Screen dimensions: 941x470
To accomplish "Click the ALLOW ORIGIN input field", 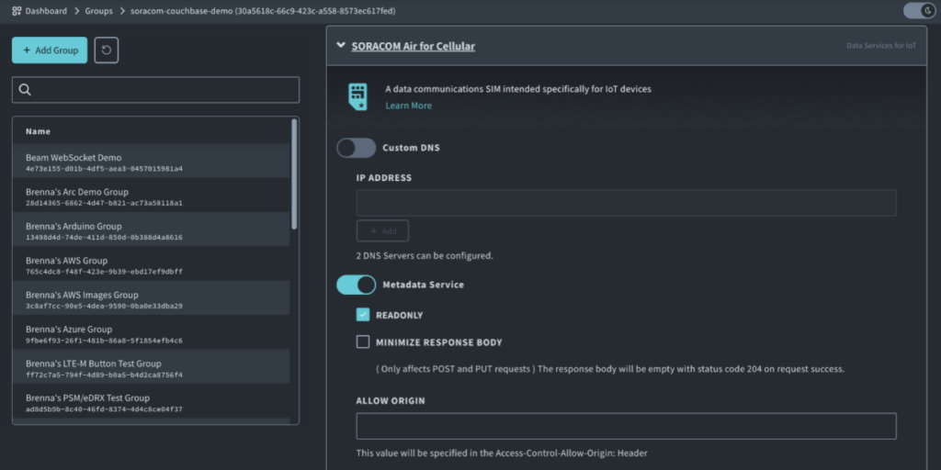I will (626, 426).
